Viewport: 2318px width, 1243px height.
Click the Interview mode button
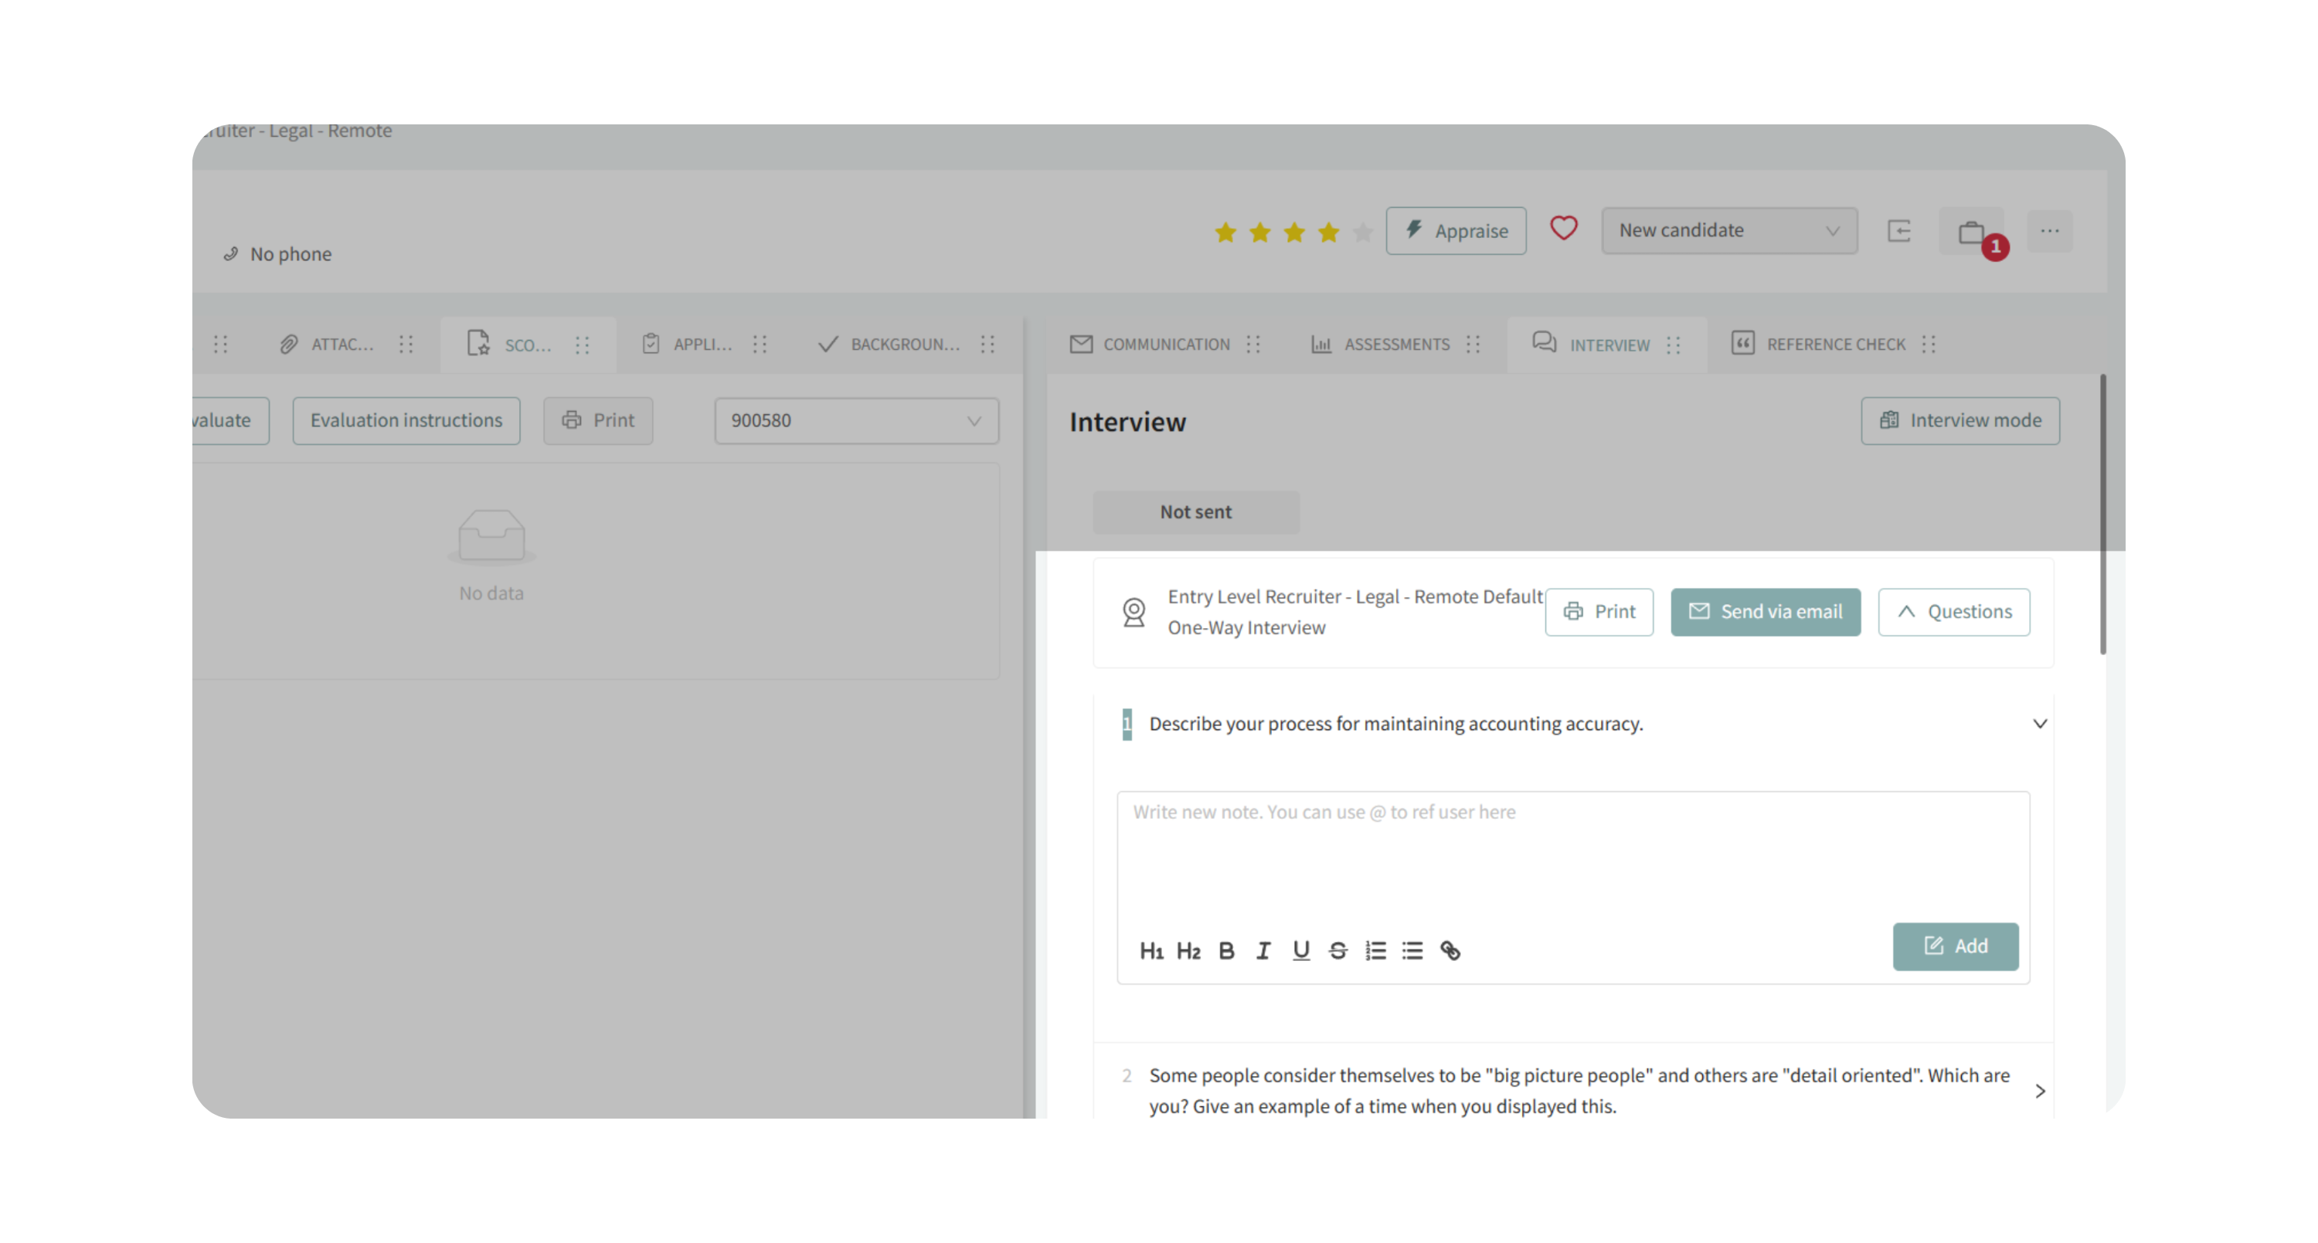[1959, 421]
